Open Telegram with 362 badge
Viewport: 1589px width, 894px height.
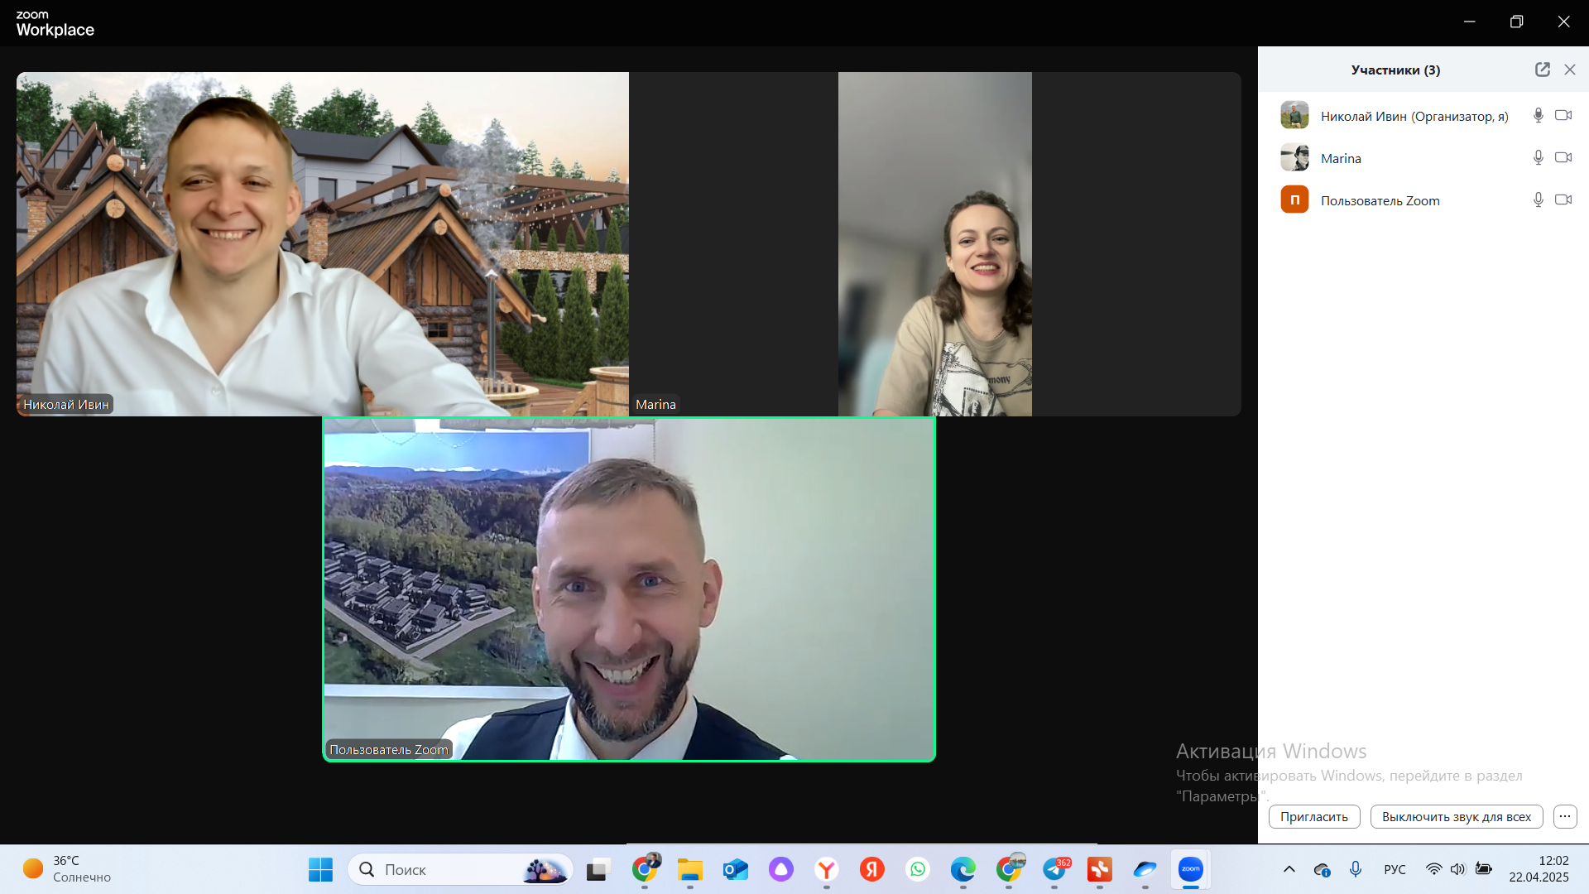pyautogui.click(x=1055, y=869)
